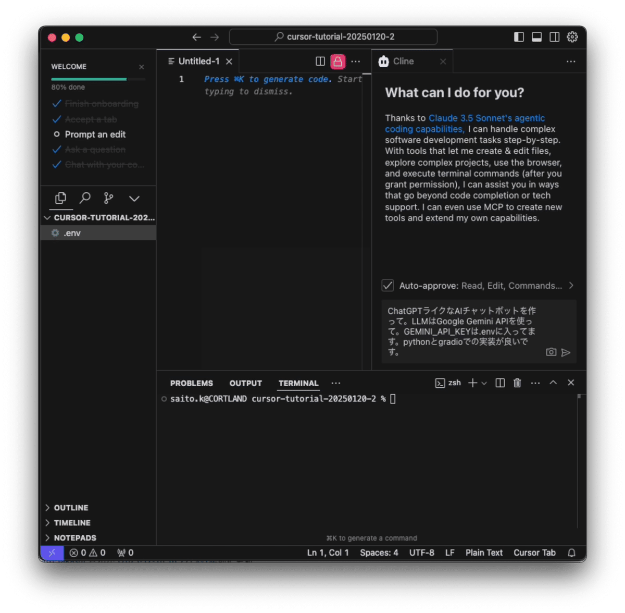Open Cline panel more actions ellipsis
Image resolution: width=625 pixels, height=613 pixels.
coord(571,62)
